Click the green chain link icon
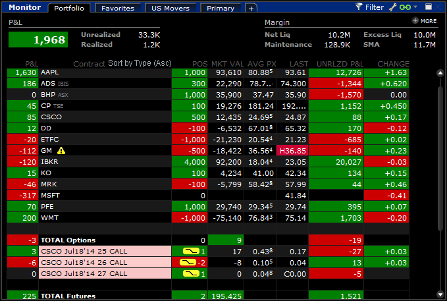The width and height of the screenshot is (447, 301). (x=405, y=7)
